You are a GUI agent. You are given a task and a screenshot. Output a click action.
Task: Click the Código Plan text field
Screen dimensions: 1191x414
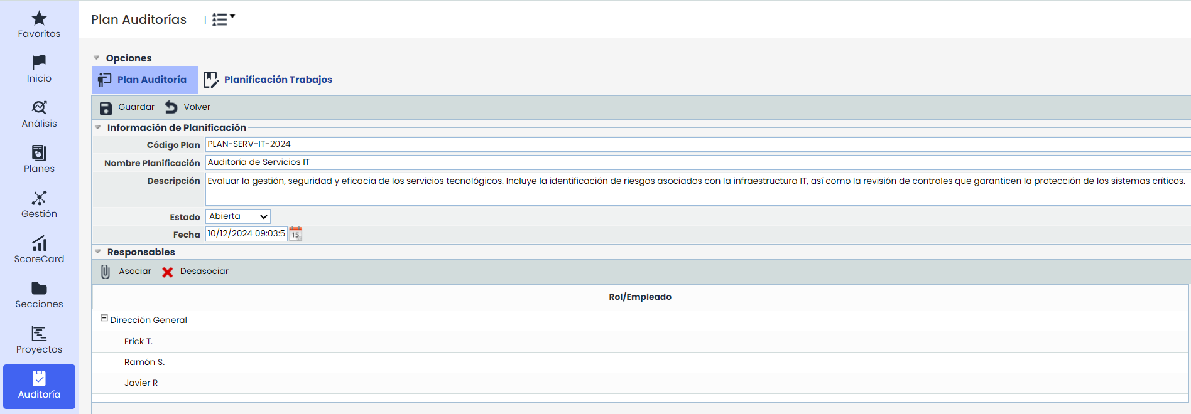pos(691,144)
